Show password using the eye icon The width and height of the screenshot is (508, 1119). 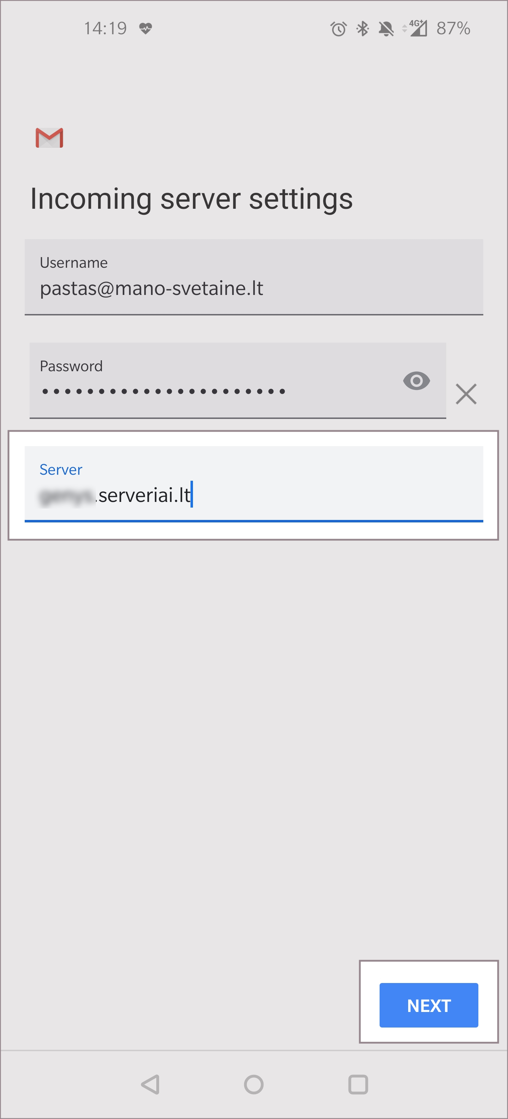pyautogui.click(x=416, y=381)
